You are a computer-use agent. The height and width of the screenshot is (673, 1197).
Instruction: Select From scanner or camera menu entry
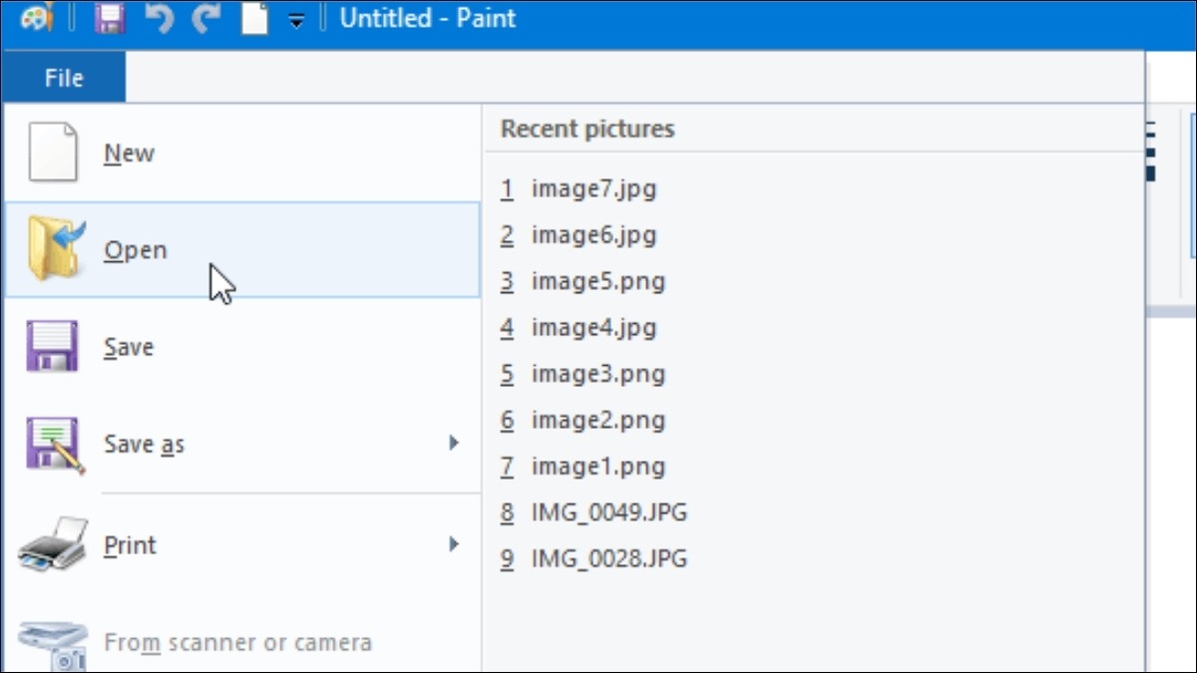[x=242, y=643]
